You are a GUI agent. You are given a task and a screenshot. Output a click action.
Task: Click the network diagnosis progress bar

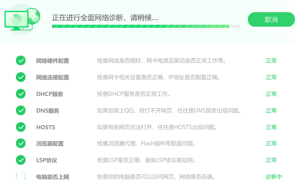[146, 26]
